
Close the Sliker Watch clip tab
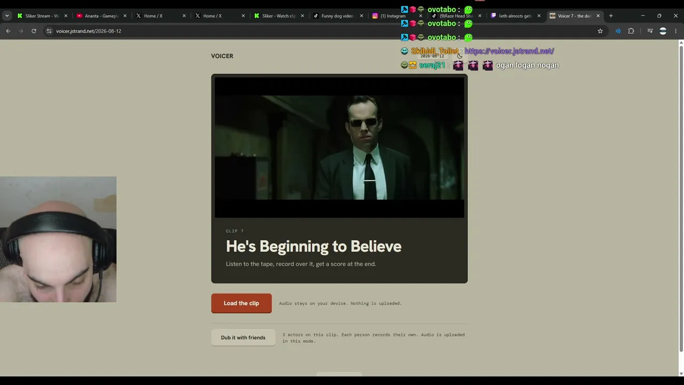(x=302, y=16)
